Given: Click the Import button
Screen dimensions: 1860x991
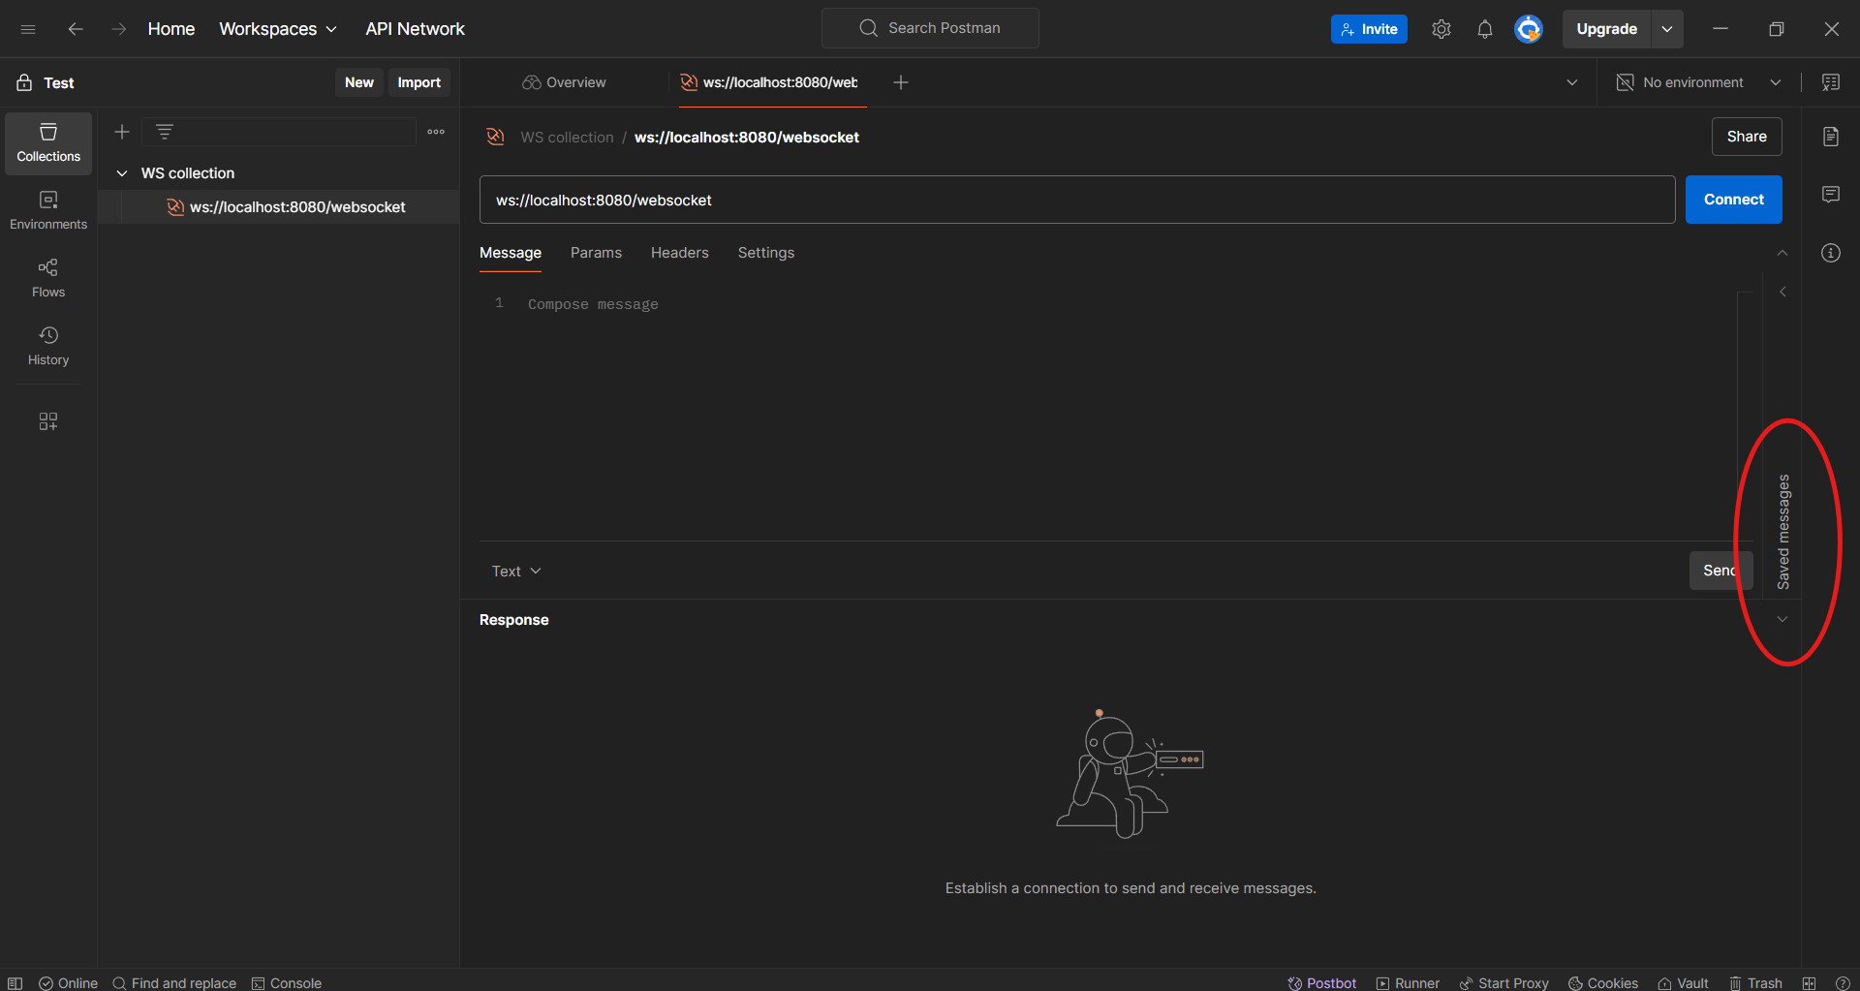Looking at the screenshot, I should click(x=419, y=82).
